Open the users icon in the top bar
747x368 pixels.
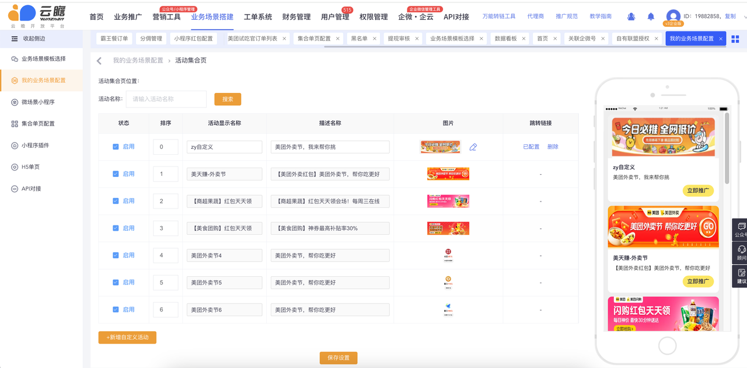(631, 16)
